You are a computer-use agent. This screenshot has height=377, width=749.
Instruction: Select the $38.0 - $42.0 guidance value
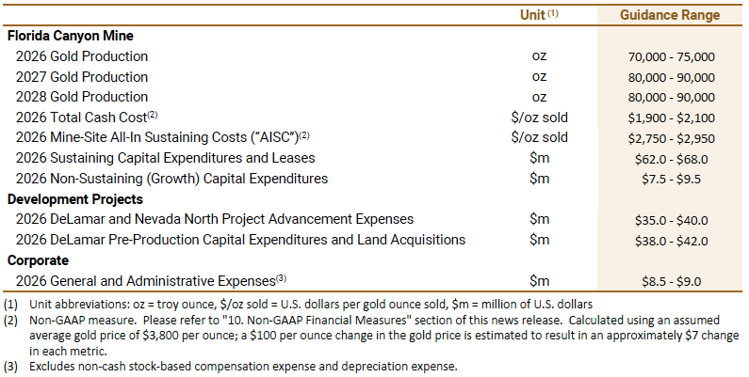[671, 240]
